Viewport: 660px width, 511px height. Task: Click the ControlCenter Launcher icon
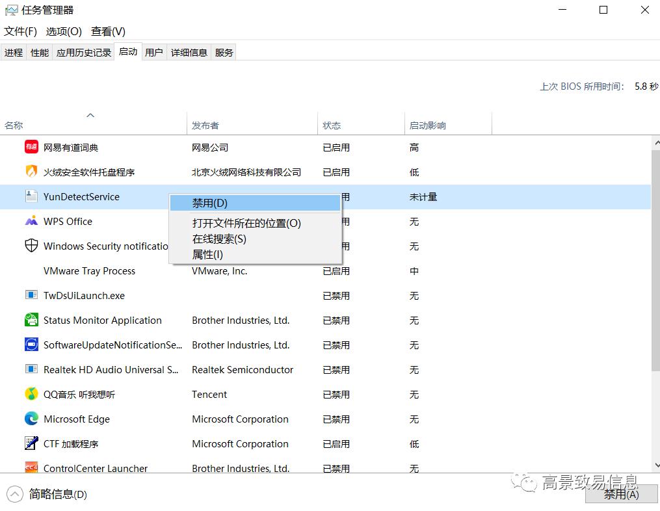tap(31, 468)
